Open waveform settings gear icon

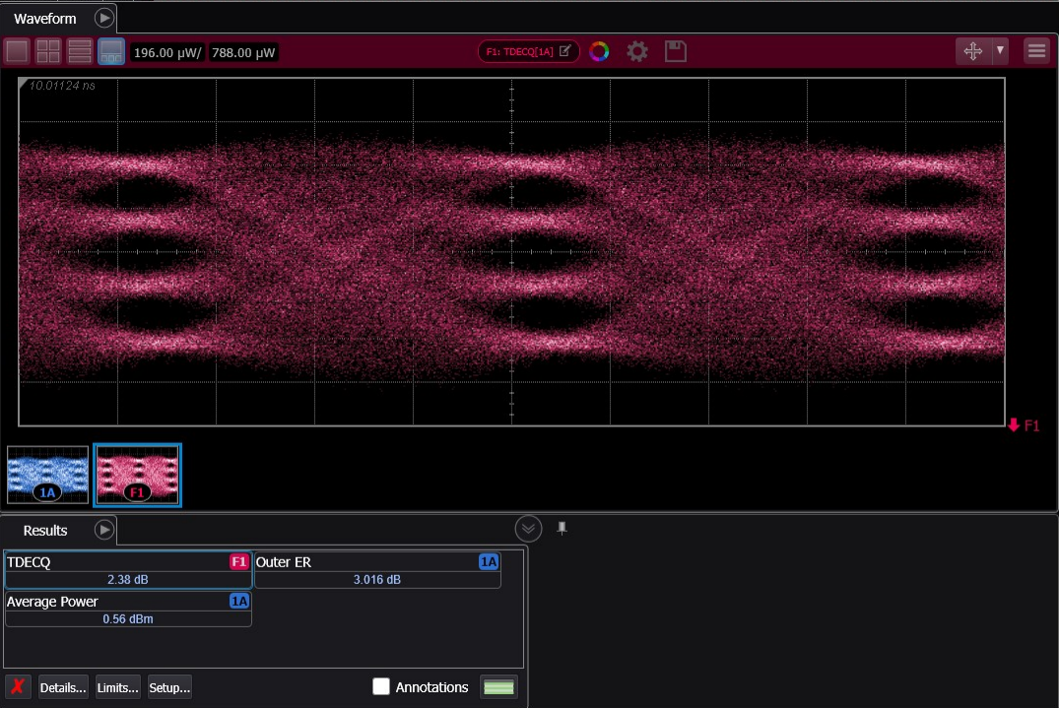637,51
